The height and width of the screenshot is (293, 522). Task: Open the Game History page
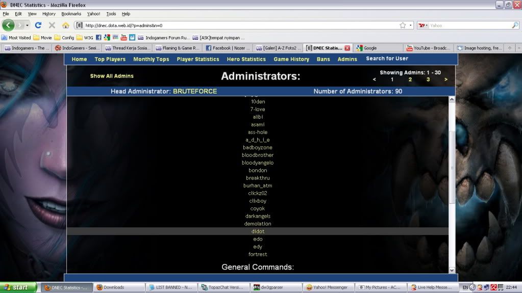[291, 59]
